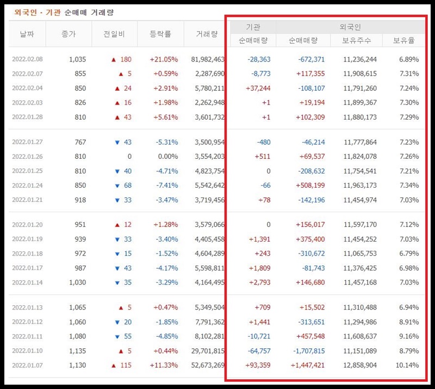
Task: Click the 전일비 column header
Action: click(114, 34)
